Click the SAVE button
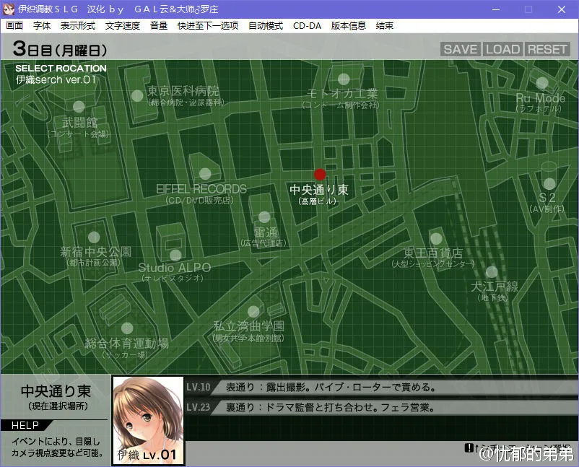This screenshot has height=467, width=579. [x=460, y=49]
